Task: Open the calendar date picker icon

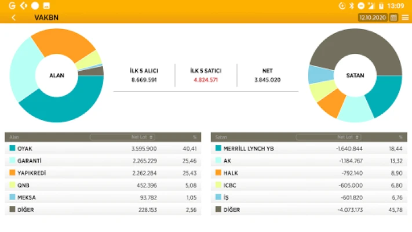Action: click(394, 17)
